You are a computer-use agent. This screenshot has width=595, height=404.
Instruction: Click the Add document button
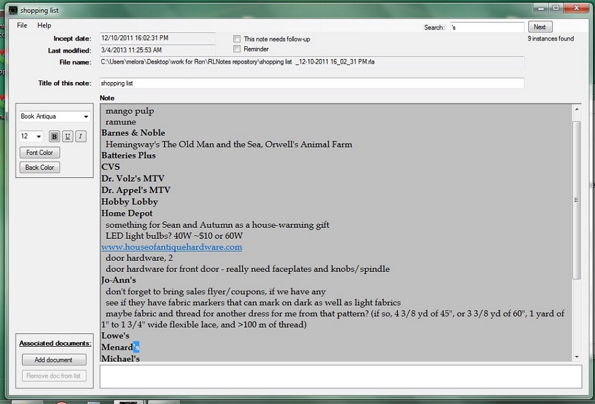[x=54, y=360]
